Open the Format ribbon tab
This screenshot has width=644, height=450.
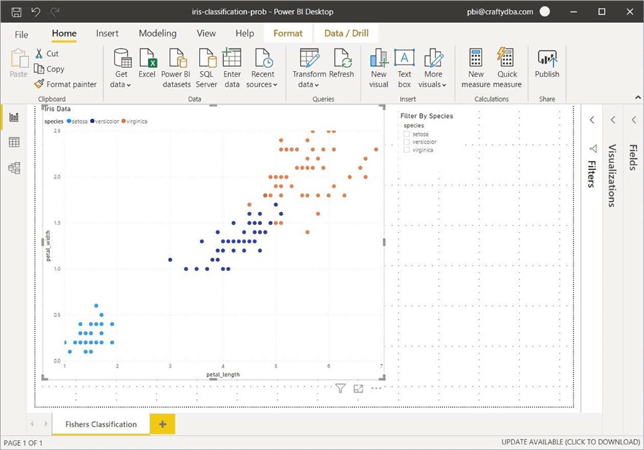point(288,33)
